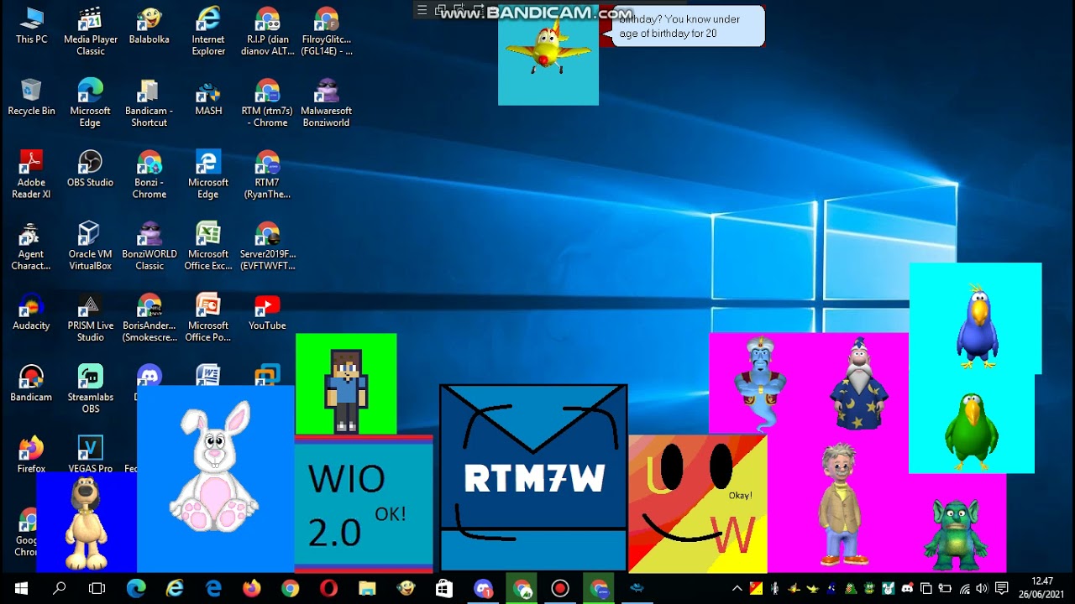1075x604 pixels.
Task: Open File Explorer from the taskbar
Action: (x=367, y=588)
